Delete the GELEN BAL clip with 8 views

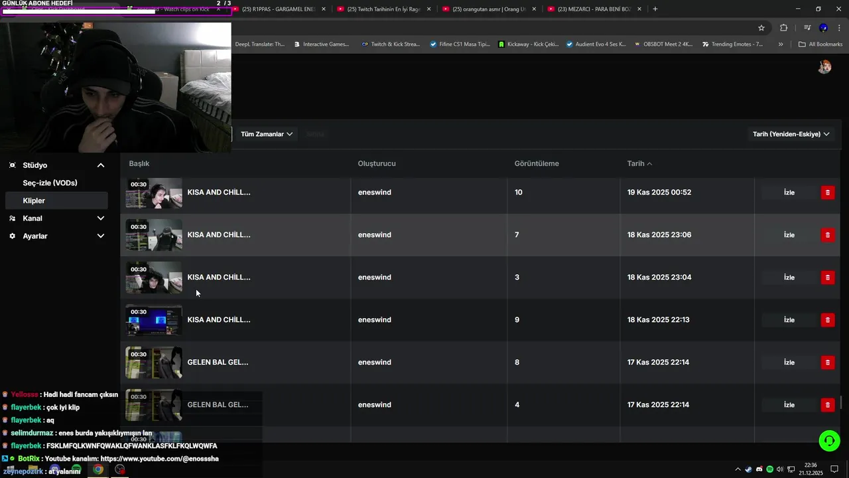tap(827, 362)
